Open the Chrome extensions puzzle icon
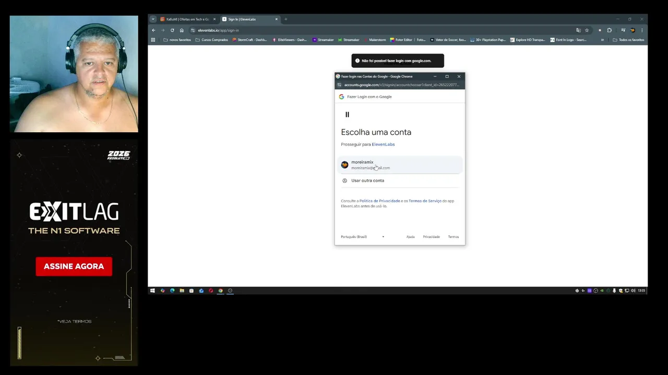Screen dimensions: 668x375 click(609, 30)
